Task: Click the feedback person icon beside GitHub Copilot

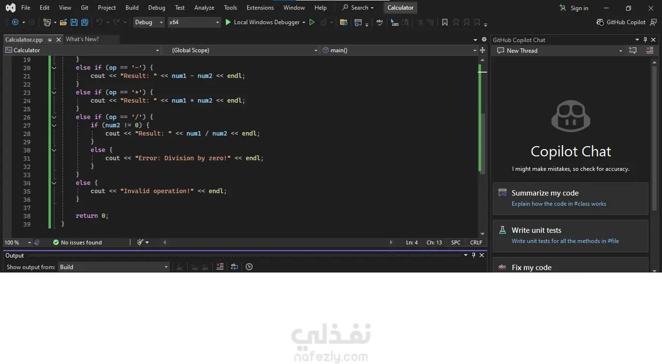Action: (653, 22)
